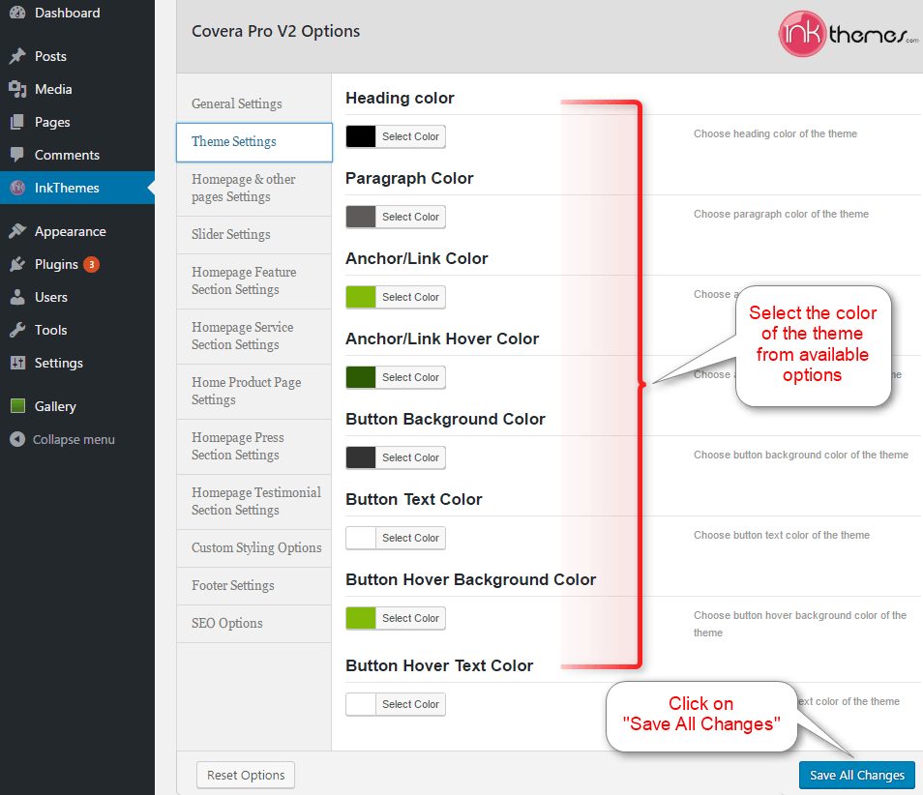Click Button Hover Background Color swatch
The height and width of the screenshot is (795, 923).
coord(361,618)
